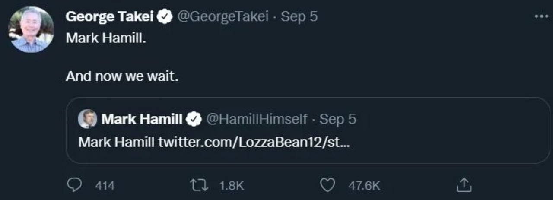The image size is (553, 200).
Task: Click Mark Hamill's verified badge
Action: click(194, 119)
